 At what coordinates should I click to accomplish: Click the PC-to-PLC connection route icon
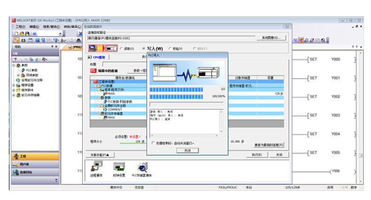coord(103,48)
